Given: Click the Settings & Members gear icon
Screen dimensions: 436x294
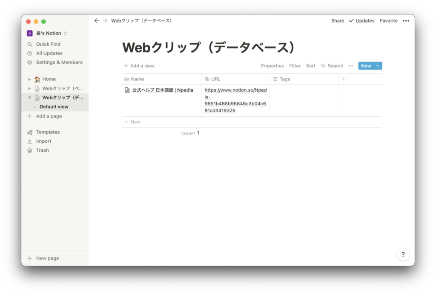Looking at the screenshot, I should point(30,63).
